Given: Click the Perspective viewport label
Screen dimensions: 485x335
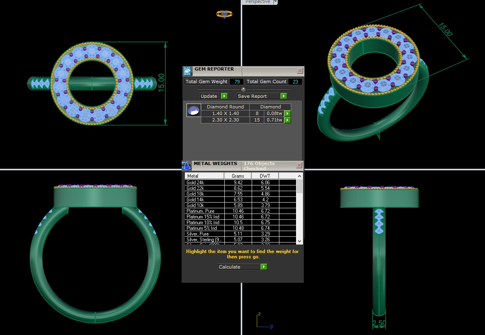Looking at the screenshot, I should tap(257, 2).
